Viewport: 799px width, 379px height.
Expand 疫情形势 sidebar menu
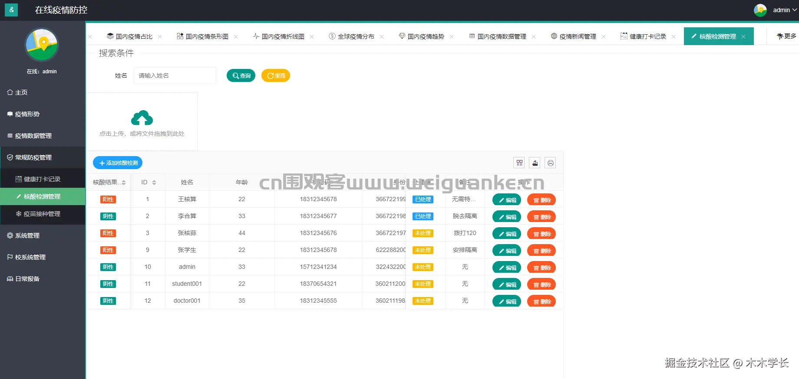pos(43,114)
